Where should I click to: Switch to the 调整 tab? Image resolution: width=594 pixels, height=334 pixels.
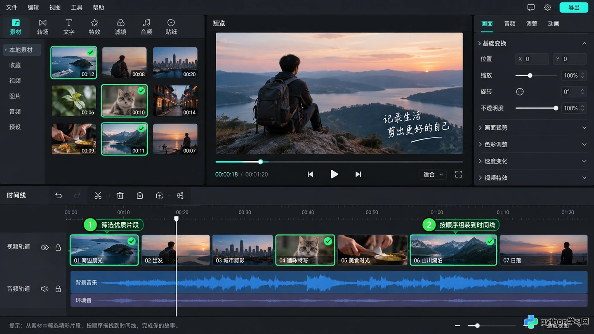point(532,24)
